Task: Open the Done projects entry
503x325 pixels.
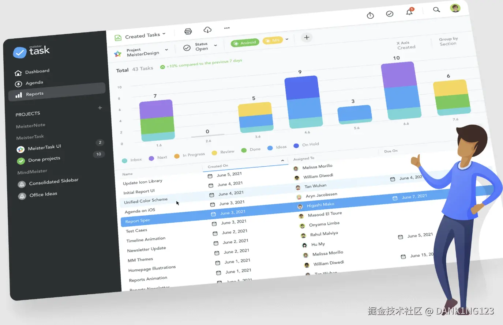Action: (x=39, y=160)
